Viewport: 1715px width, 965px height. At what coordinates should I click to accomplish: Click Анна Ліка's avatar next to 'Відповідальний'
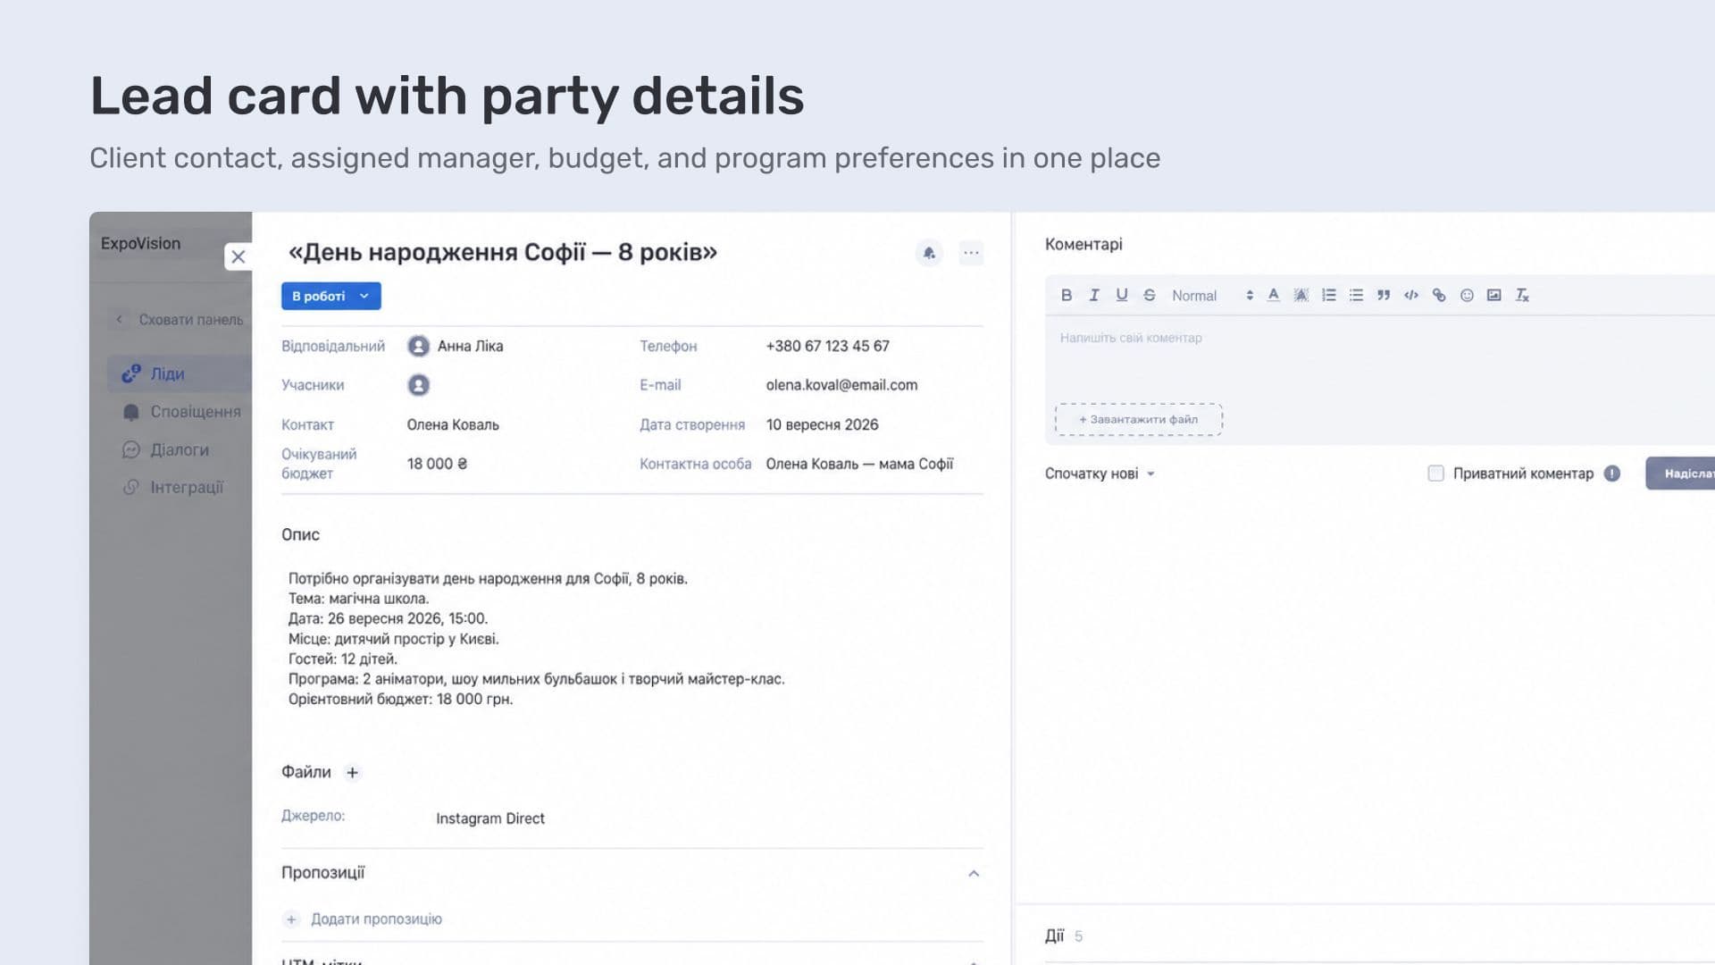(x=418, y=346)
